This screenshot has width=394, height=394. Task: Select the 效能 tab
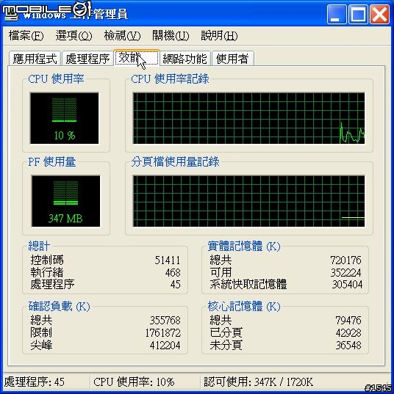coord(137,58)
